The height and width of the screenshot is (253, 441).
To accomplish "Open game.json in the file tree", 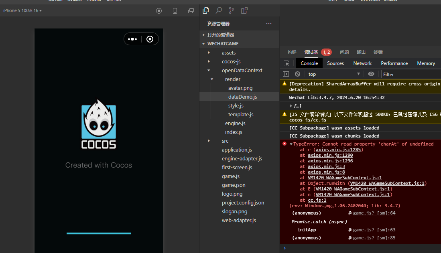I will [234, 185].
